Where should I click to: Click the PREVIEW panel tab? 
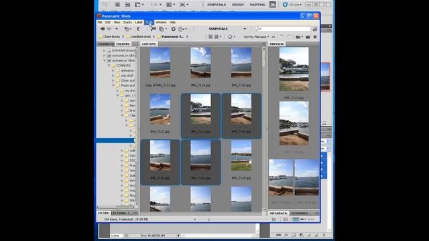click(277, 44)
